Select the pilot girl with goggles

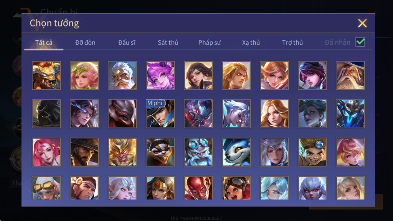(x=236, y=188)
